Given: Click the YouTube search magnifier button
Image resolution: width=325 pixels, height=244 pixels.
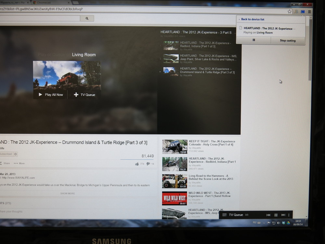Looking at the screenshot, I should coord(87,19).
